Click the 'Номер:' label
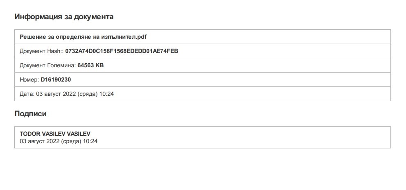Viewport: 406px width, 190px height. click(x=29, y=80)
